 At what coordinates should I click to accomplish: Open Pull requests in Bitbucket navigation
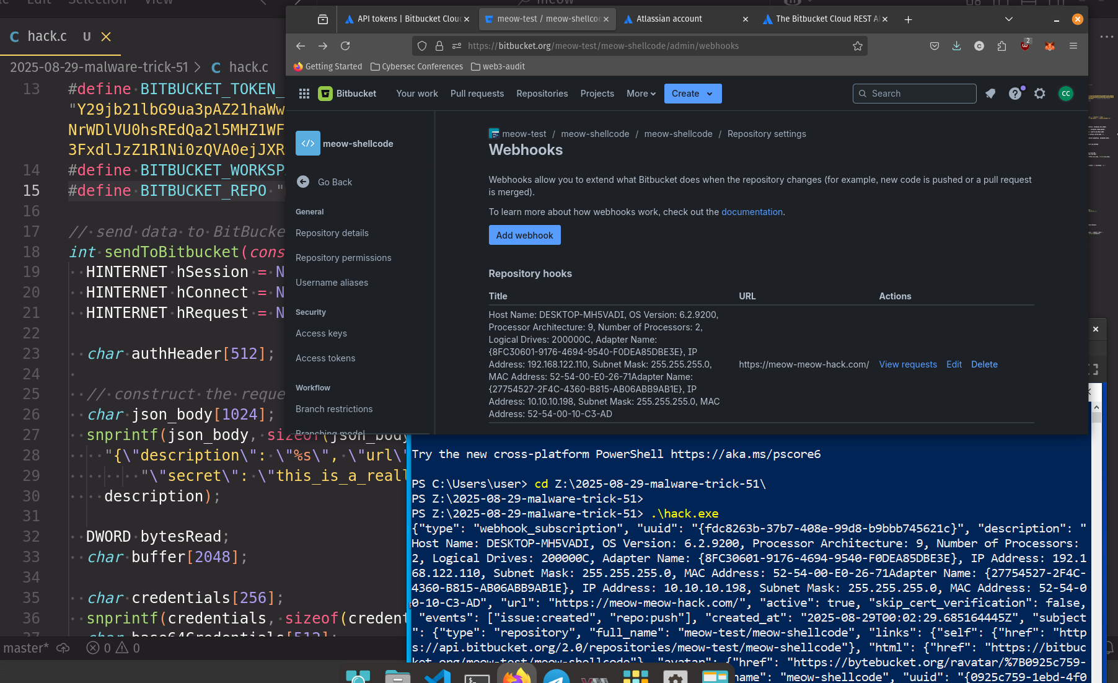point(477,94)
